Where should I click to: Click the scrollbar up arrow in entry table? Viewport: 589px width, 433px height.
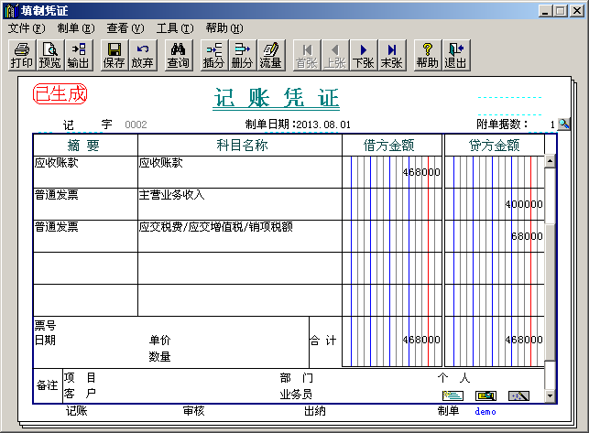[550, 161]
